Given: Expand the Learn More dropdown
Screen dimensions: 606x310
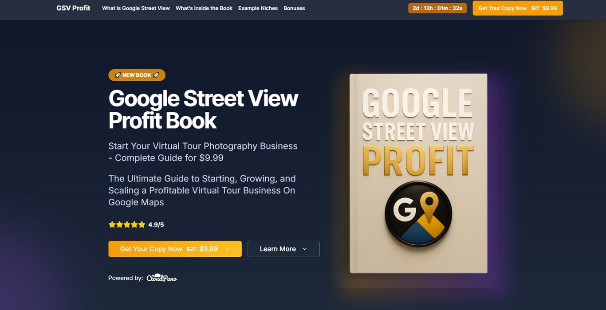Looking at the screenshot, I should point(283,249).
